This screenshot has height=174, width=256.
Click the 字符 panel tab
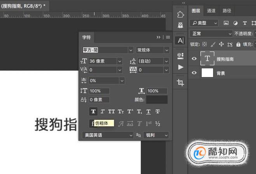(x=86, y=37)
